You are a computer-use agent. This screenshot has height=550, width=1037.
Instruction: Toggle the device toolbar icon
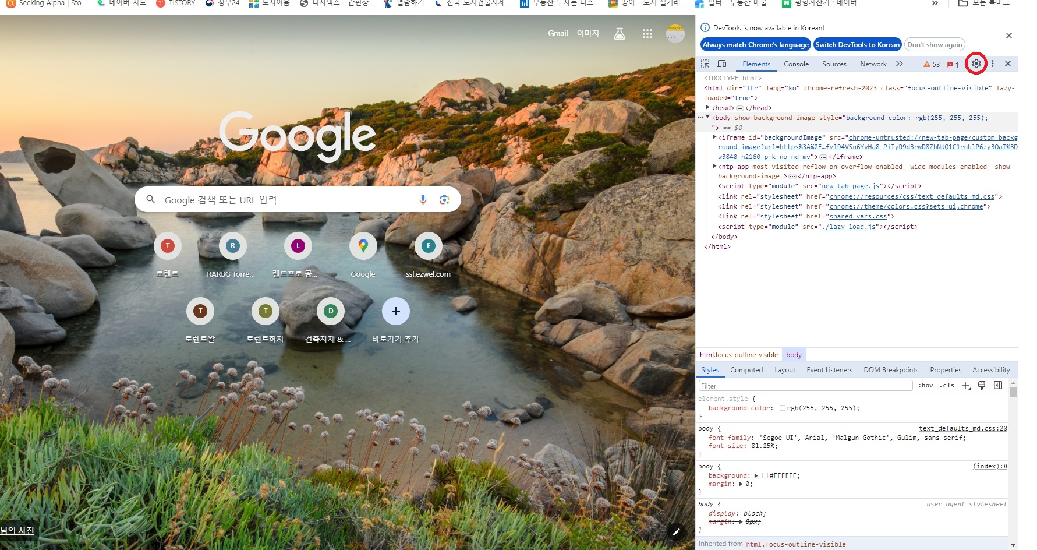tap(722, 64)
